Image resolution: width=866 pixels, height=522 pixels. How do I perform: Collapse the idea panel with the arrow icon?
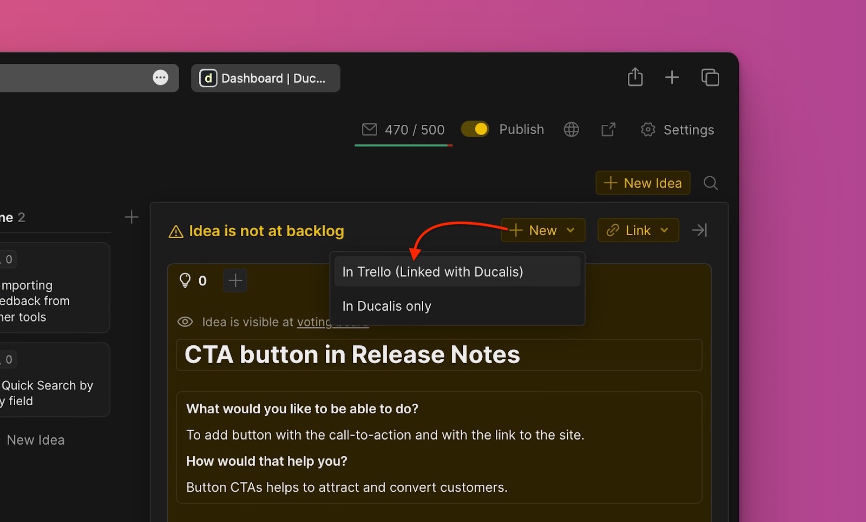(699, 230)
